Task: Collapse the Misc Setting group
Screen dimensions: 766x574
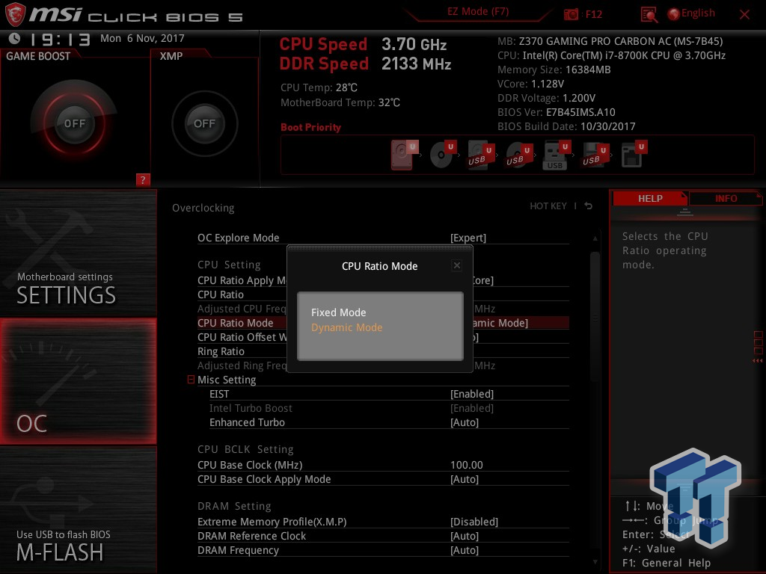Action: click(x=191, y=379)
